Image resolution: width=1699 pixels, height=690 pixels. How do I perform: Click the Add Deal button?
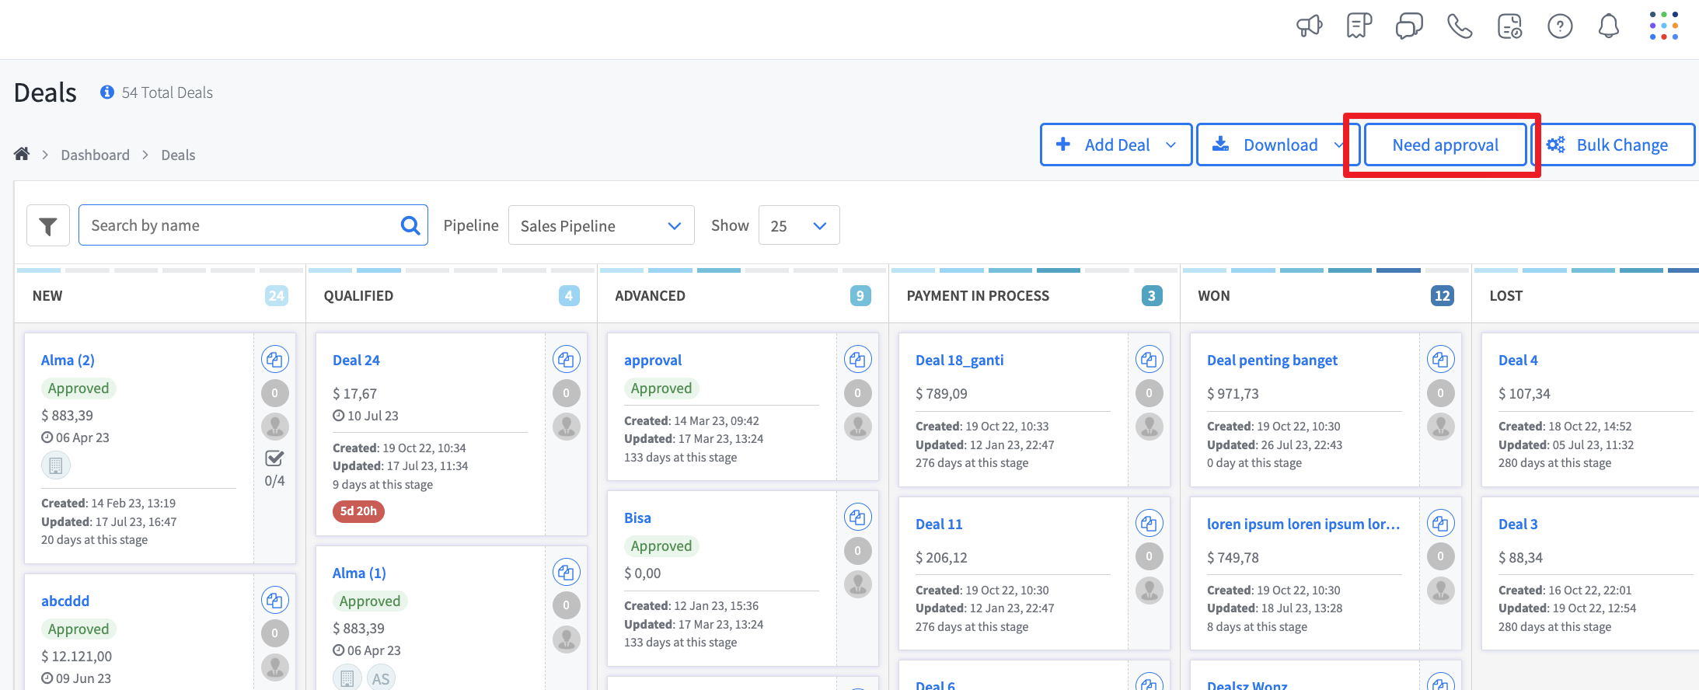coord(1116,145)
